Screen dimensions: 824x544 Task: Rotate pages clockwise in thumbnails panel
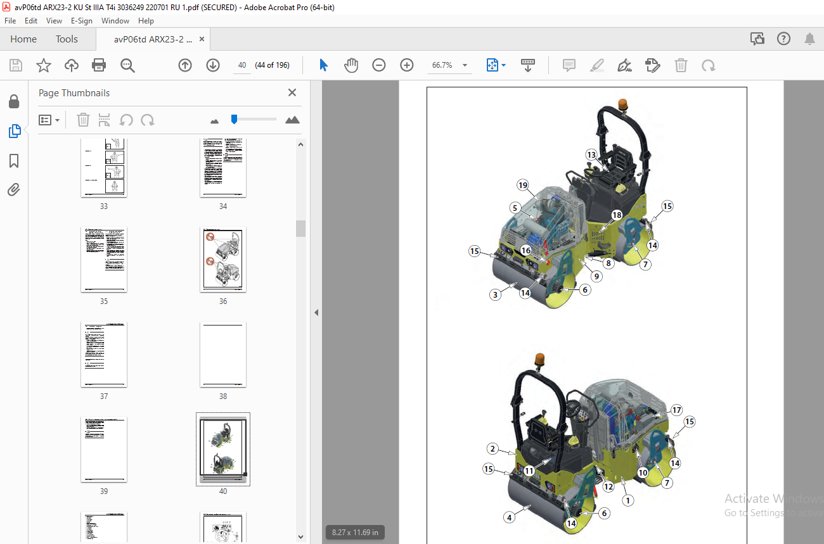pyautogui.click(x=148, y=120)
